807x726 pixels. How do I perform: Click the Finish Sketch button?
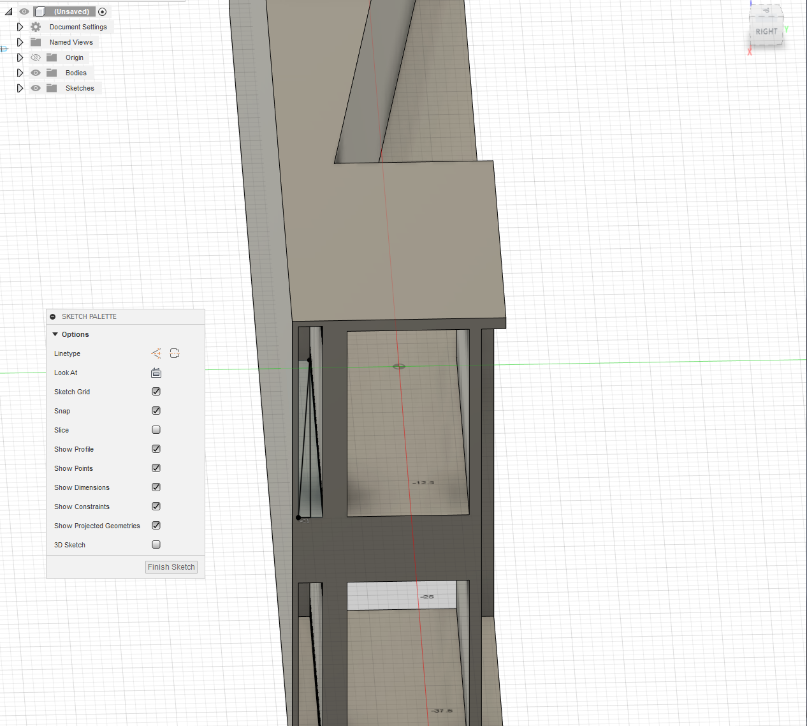(x=171, y=567)
